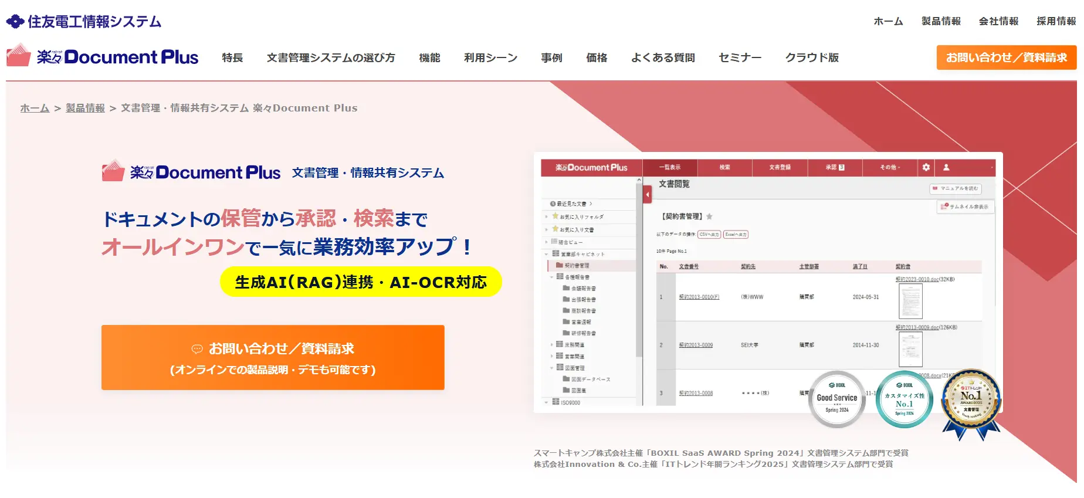Screen dimensions: 1084x498
Task: Click the サムネイル非表示 button in screenshot
Action: pos(966,206)
